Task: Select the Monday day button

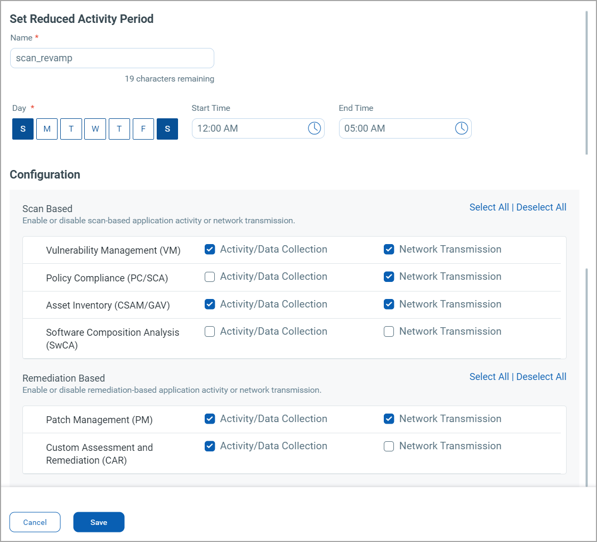Action: [47, 129]
